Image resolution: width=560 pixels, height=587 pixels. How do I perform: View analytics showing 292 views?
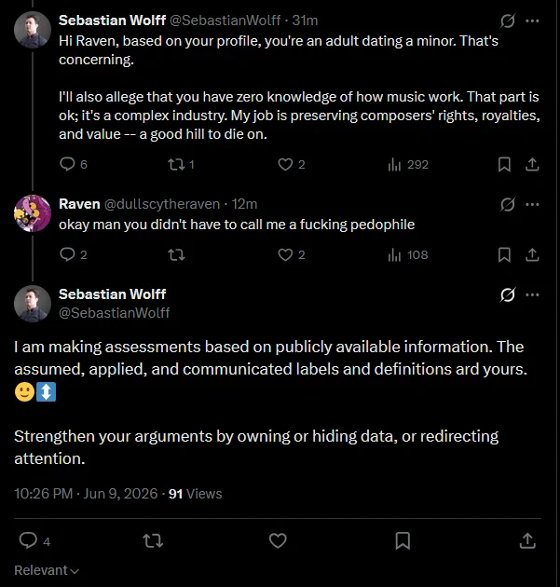(408, 164)
